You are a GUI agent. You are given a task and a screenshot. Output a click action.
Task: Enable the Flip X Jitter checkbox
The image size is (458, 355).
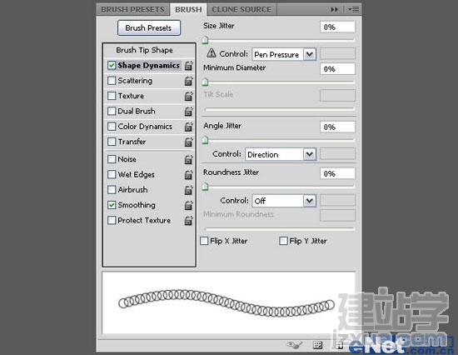(x=204, y=241)
